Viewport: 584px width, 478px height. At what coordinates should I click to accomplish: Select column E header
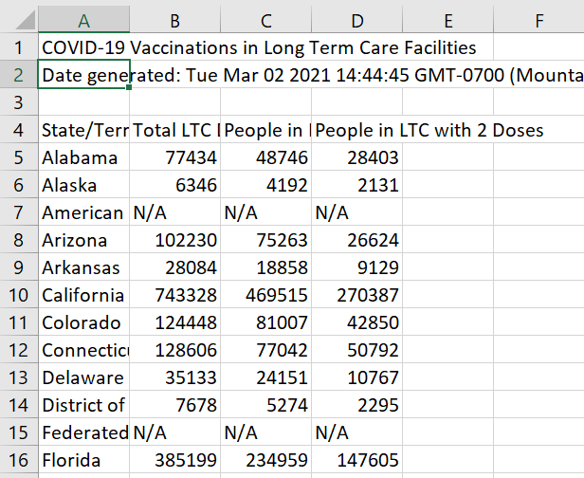point(448,20)
